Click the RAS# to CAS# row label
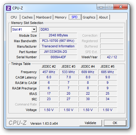 (x=26, y=83)
